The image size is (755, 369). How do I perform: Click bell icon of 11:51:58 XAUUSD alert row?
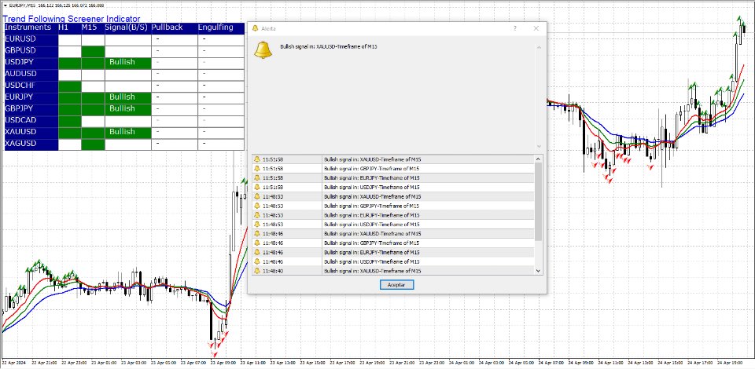(x=257, y=159)
